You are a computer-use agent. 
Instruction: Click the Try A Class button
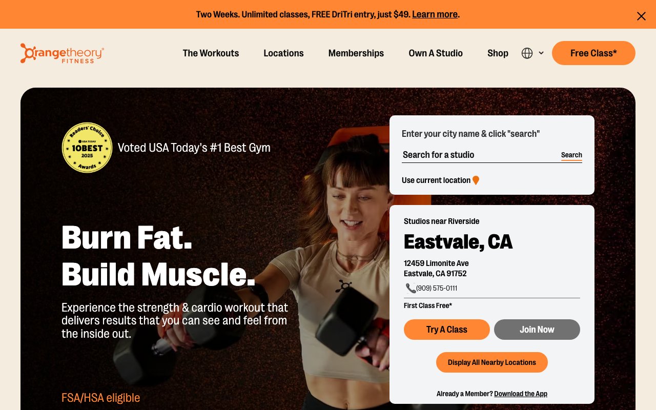(x=447, y=330)
